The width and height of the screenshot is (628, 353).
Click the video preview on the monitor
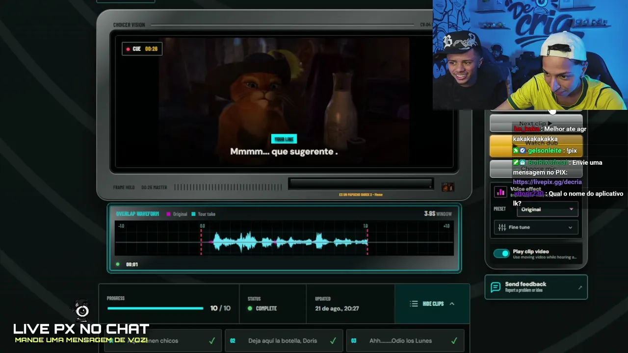coord(284,102)
